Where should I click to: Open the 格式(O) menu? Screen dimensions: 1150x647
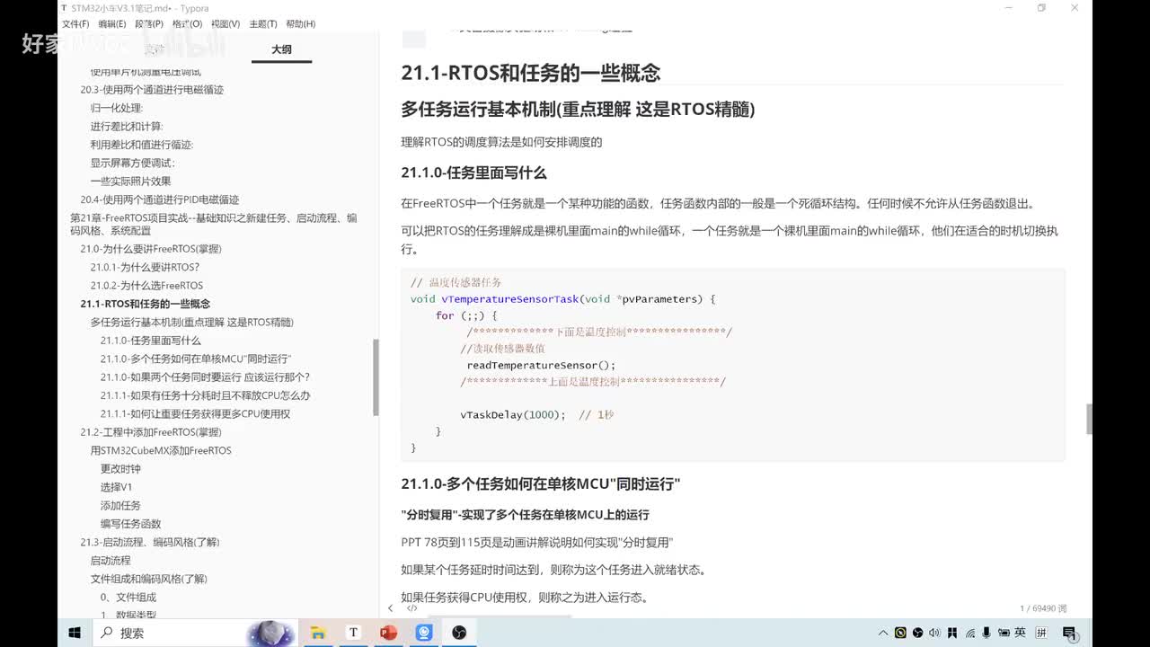click(187, 24)
